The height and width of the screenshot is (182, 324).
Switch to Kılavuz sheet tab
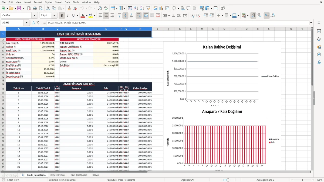click(96, 175)
